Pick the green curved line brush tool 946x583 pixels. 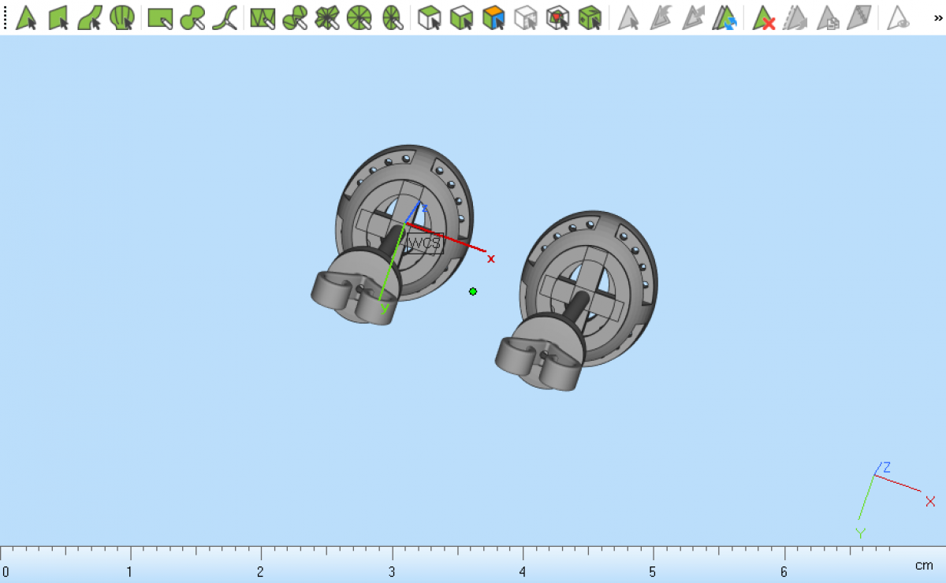225,17
